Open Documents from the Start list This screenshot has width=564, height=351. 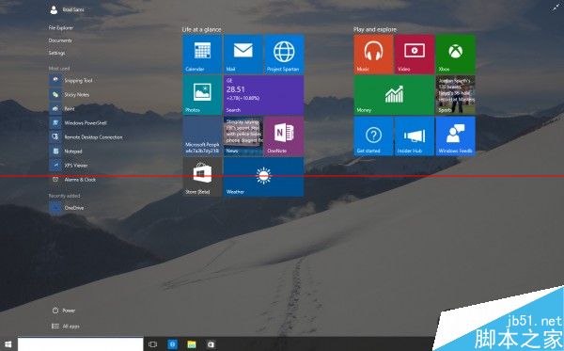tap(60, 40)
